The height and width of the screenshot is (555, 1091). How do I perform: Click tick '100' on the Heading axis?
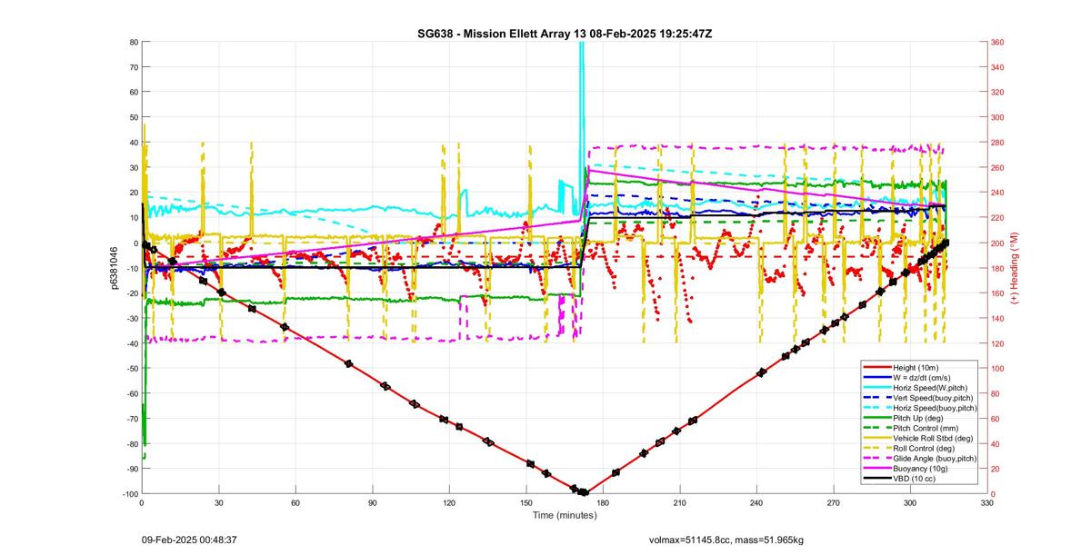(x=997, y=368)
